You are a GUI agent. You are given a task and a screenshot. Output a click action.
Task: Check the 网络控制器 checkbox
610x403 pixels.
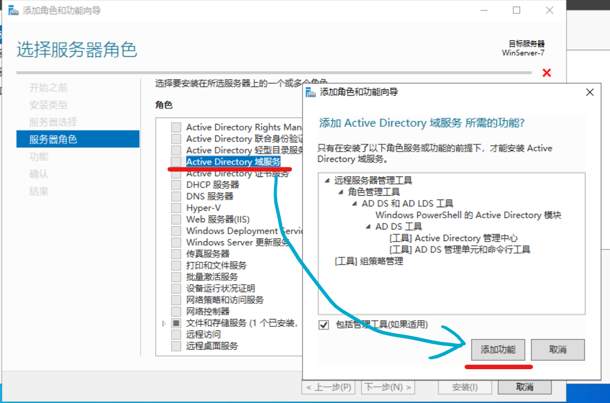(176, 311)
